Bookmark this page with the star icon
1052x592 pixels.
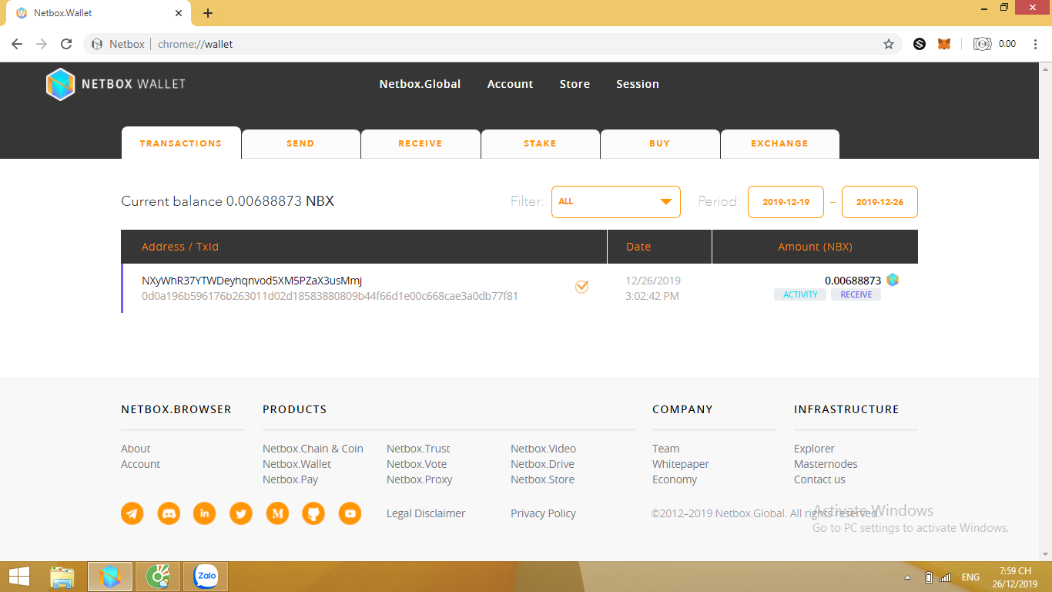pyautogui.click(x=889, y=44)
